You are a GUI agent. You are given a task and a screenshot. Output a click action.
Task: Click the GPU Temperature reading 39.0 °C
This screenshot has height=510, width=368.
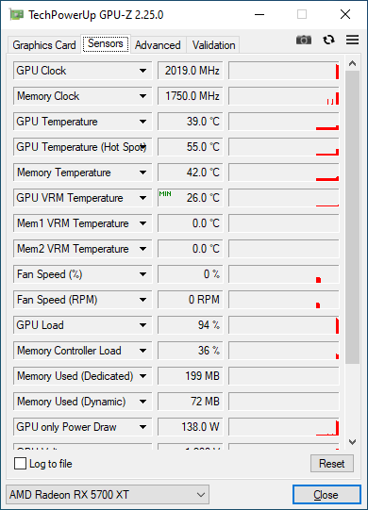pyautogui.click(x=191, y=122)
